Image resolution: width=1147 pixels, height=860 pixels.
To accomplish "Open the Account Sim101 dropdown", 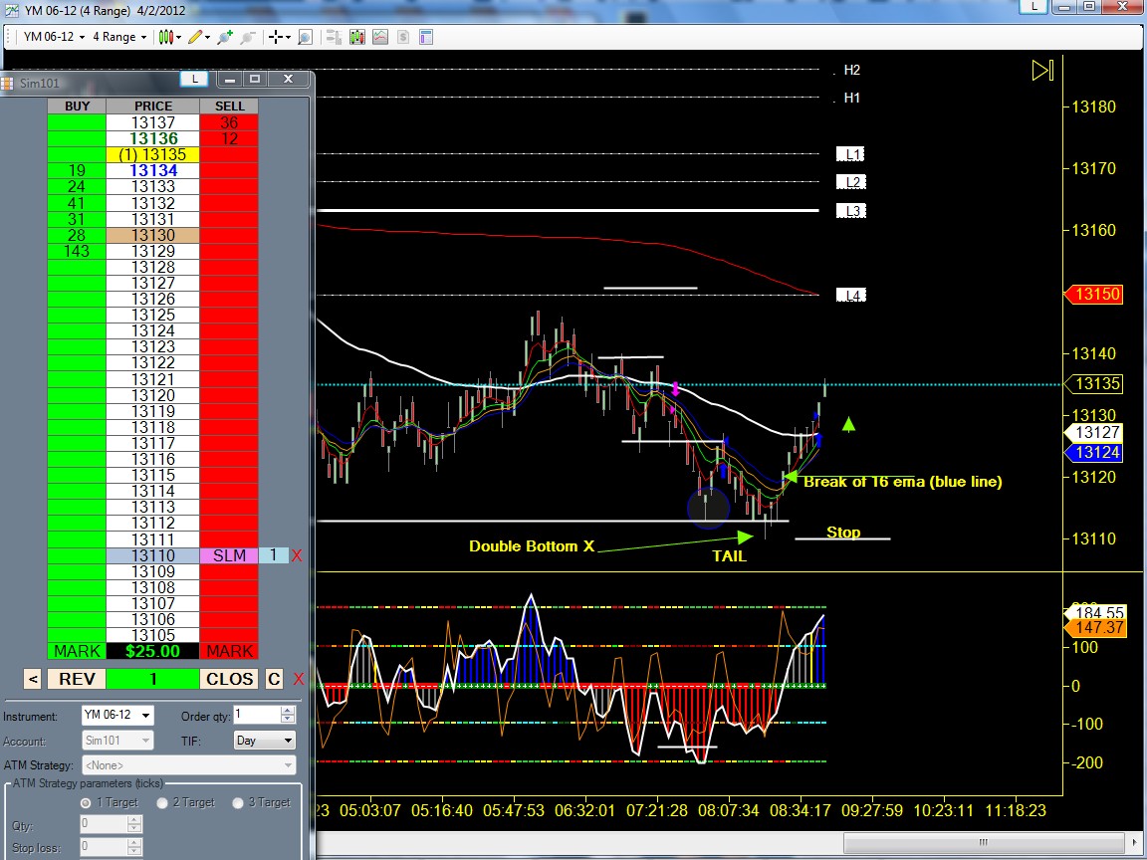I will 117,741.
